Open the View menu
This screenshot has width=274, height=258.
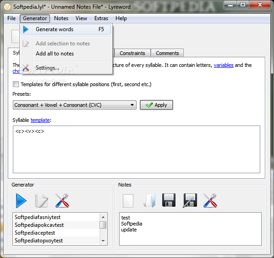(81, 18)
